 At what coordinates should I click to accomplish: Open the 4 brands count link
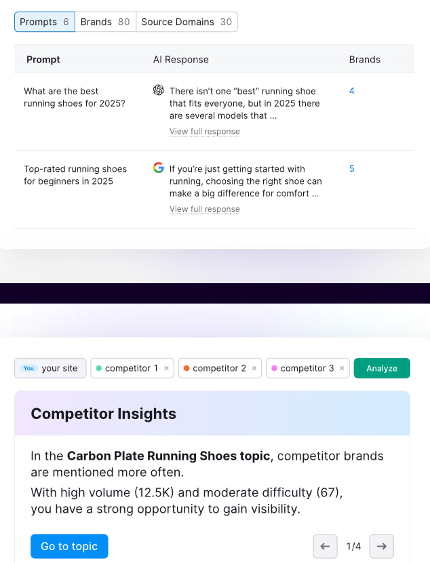(351, 91)
